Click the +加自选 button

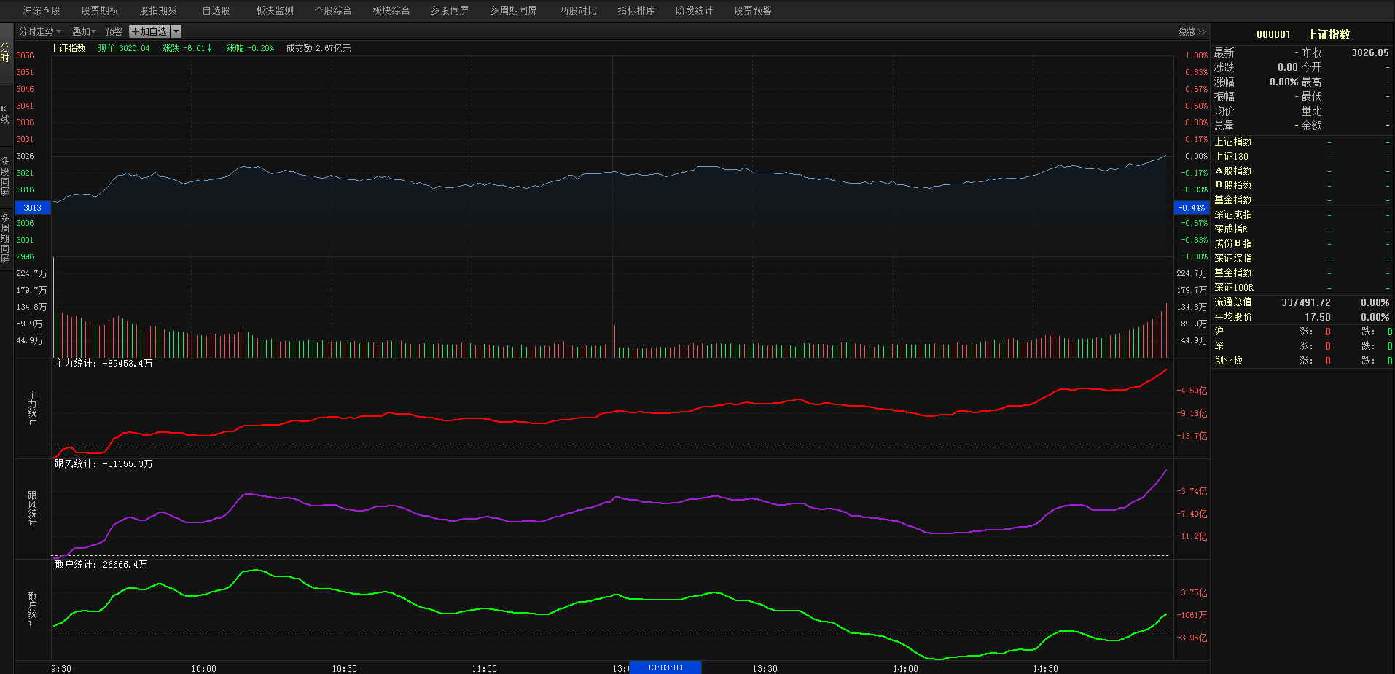click(149, 31)
